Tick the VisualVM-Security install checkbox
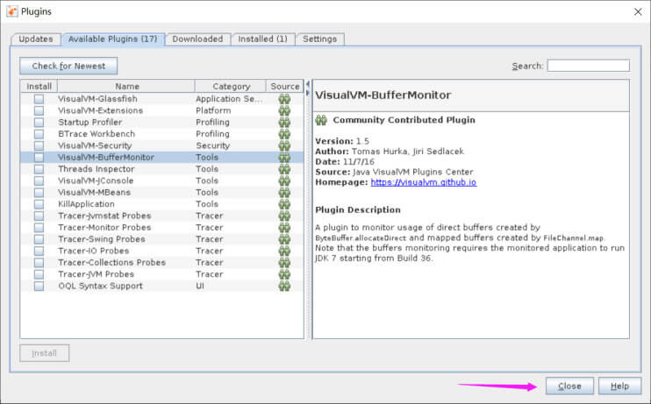Screen dimensions: 651x404 [39, 145]
